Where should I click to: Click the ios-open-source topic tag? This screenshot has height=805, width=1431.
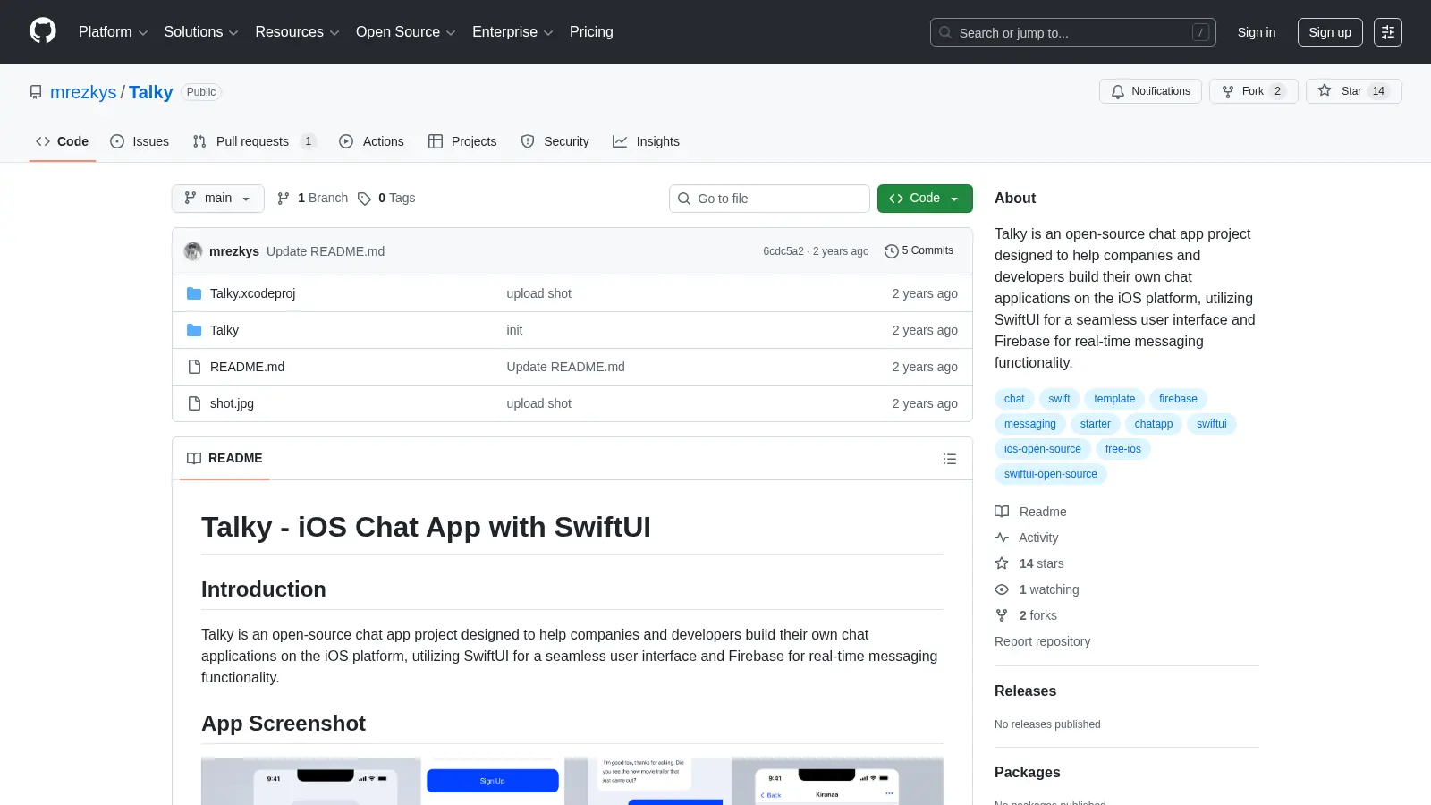(1042, 449)
